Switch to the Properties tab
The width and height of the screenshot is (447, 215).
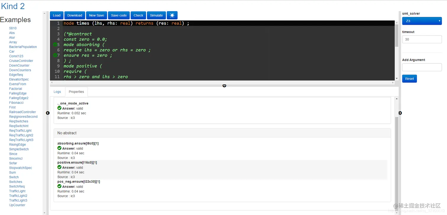pyautogui.click(x=76, y=92)
